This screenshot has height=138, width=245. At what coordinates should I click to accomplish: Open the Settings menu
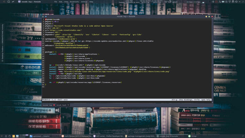tap(84, 2)
